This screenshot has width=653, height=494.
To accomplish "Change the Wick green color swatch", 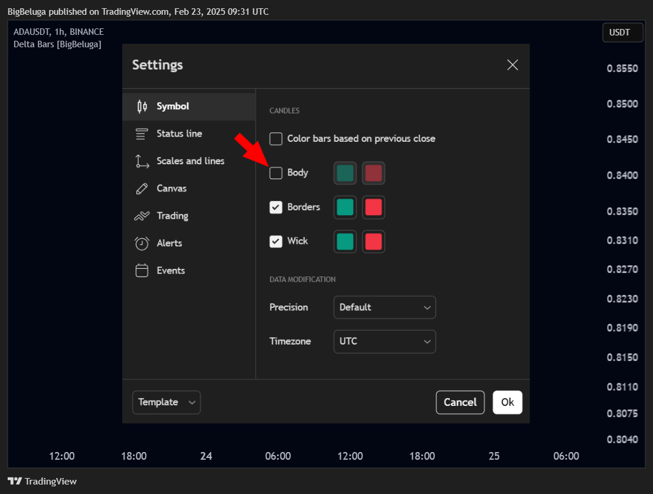I will (345, 241).
